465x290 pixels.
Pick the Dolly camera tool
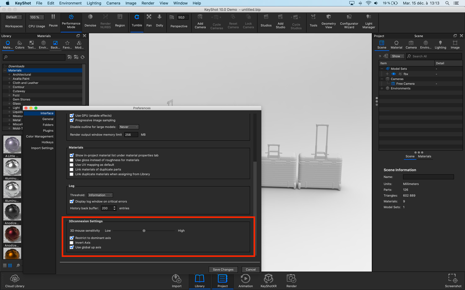tap(159, 20)
